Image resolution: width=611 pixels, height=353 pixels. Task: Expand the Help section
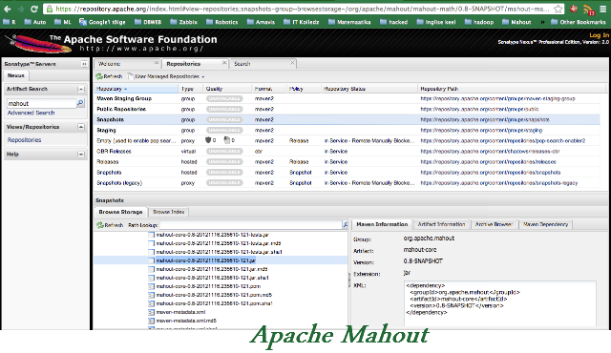point(81,155)
